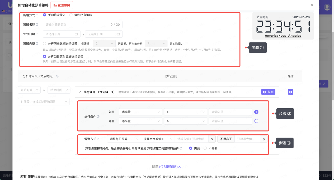Click the 规则 button to add a new rule

268,92
